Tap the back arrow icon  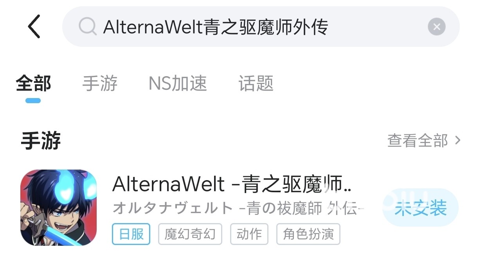pyautogui.click(x=34, y=27)
